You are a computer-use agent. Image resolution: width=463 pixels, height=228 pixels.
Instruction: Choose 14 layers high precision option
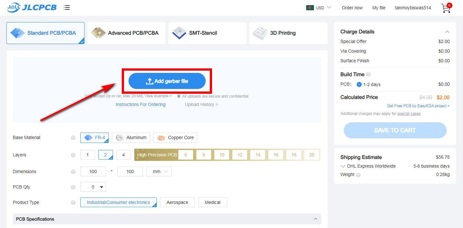[258, 155]
